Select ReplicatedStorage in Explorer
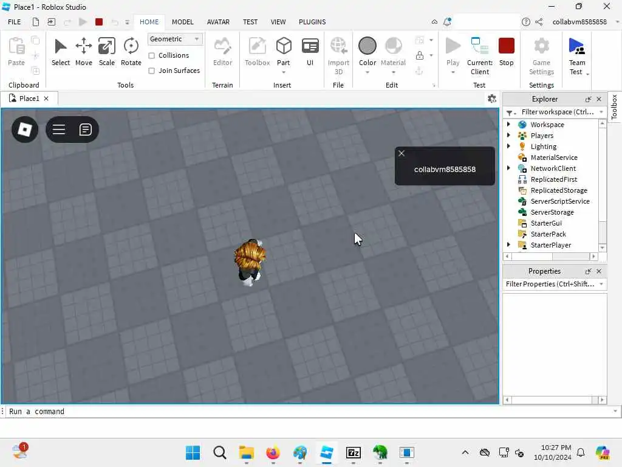 (x=559, y=190)
